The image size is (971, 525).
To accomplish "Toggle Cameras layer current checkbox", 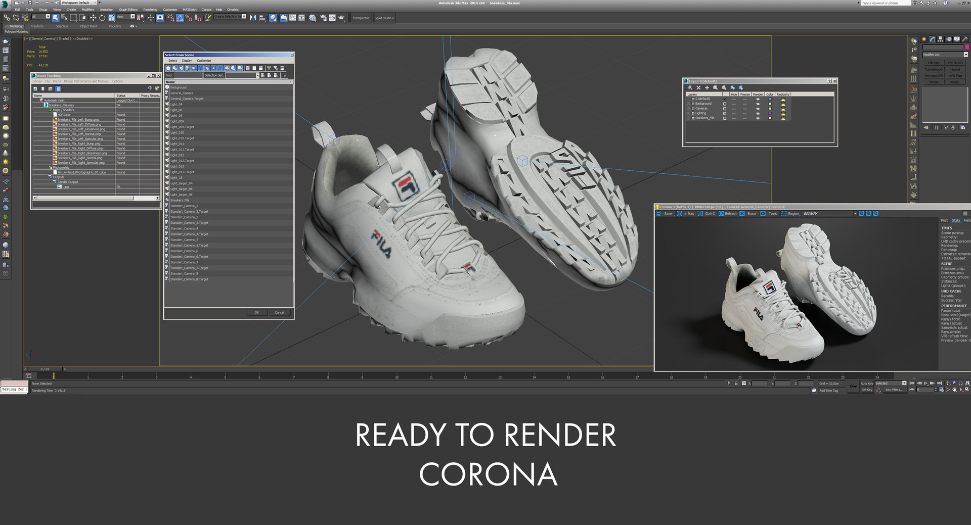I will [725, 109].
